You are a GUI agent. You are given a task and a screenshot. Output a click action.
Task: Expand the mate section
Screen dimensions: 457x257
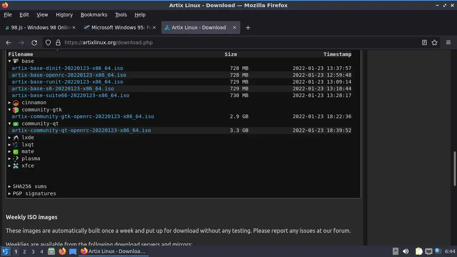(x=10, y=152)
